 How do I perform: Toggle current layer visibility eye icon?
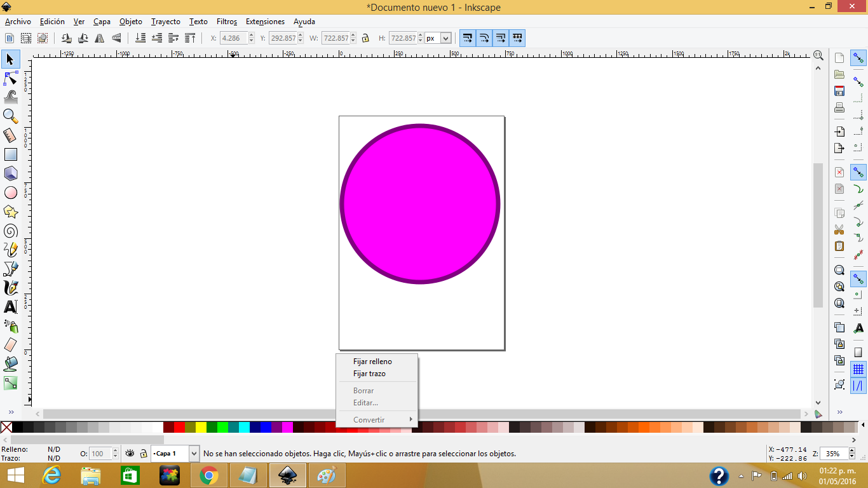pos(130,453)
